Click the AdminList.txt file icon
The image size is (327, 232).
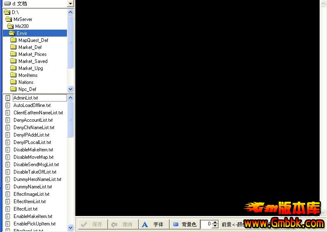coord(8,98)
